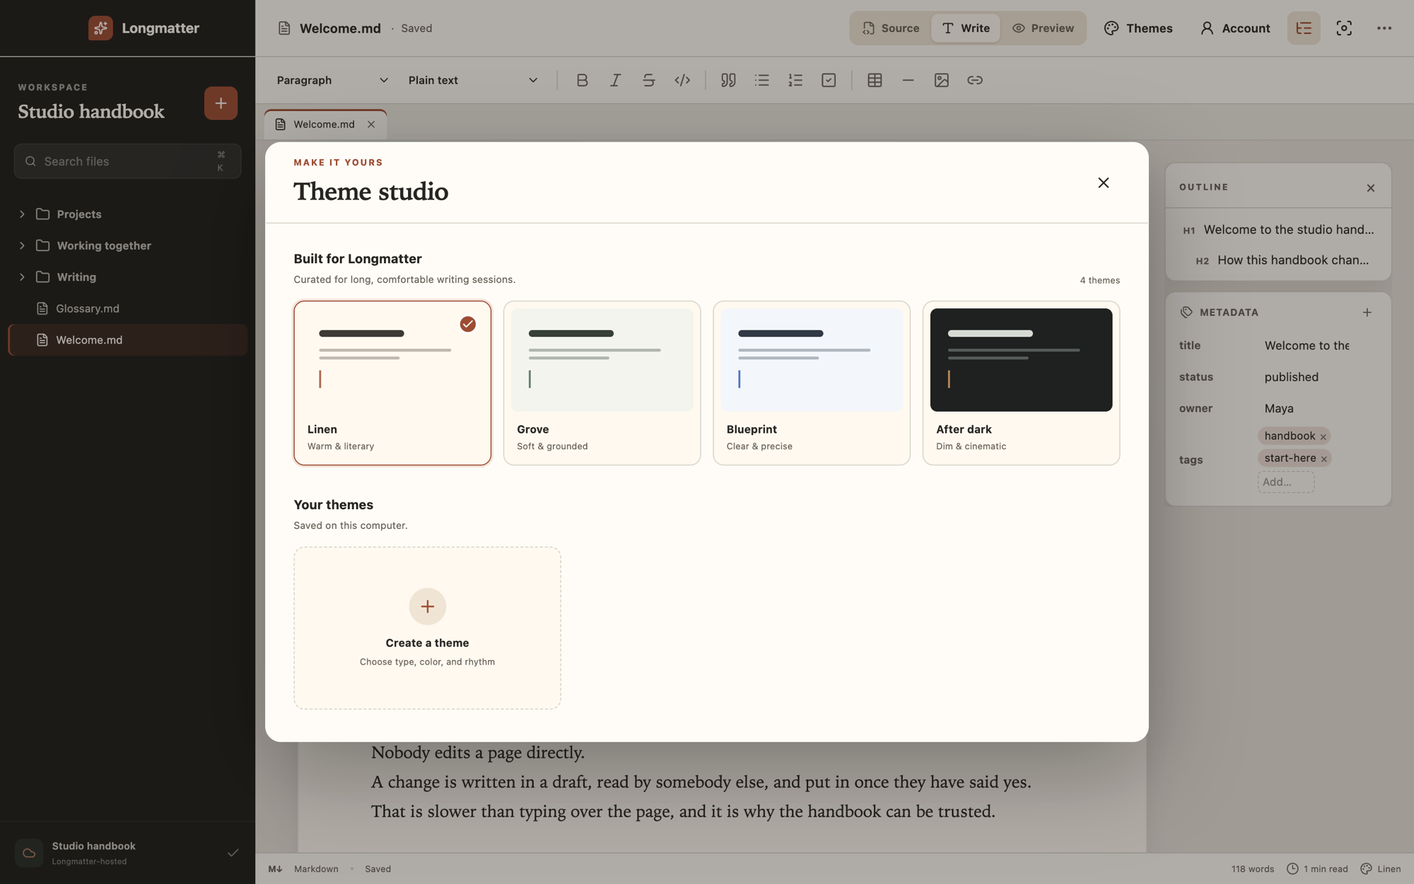The height and width of the screenshot is (884, 1414).
Task: Insert a blockquote
Action: coord(728,80)
